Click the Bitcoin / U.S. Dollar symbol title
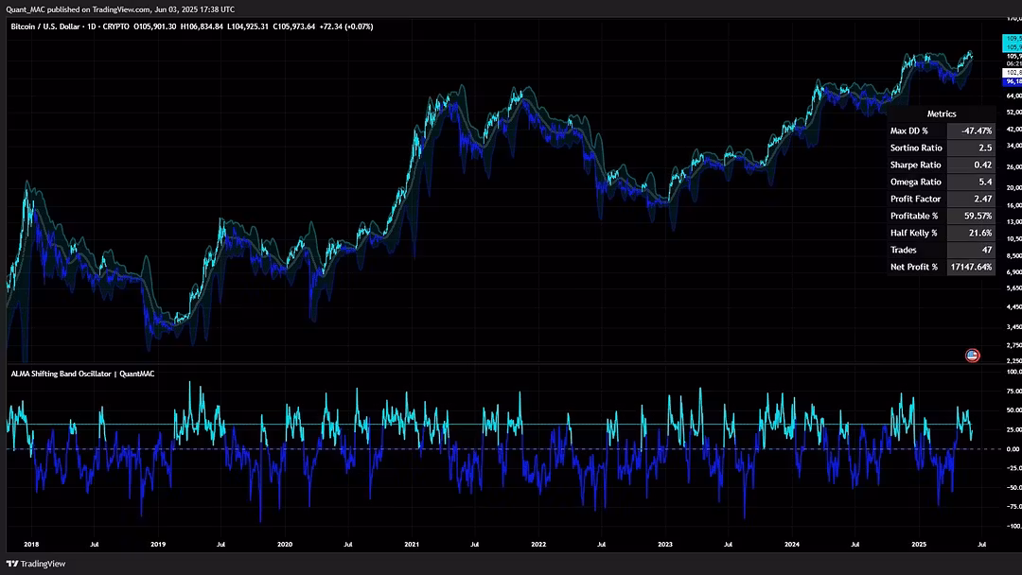1022x575 pixels. coord(45,26)
